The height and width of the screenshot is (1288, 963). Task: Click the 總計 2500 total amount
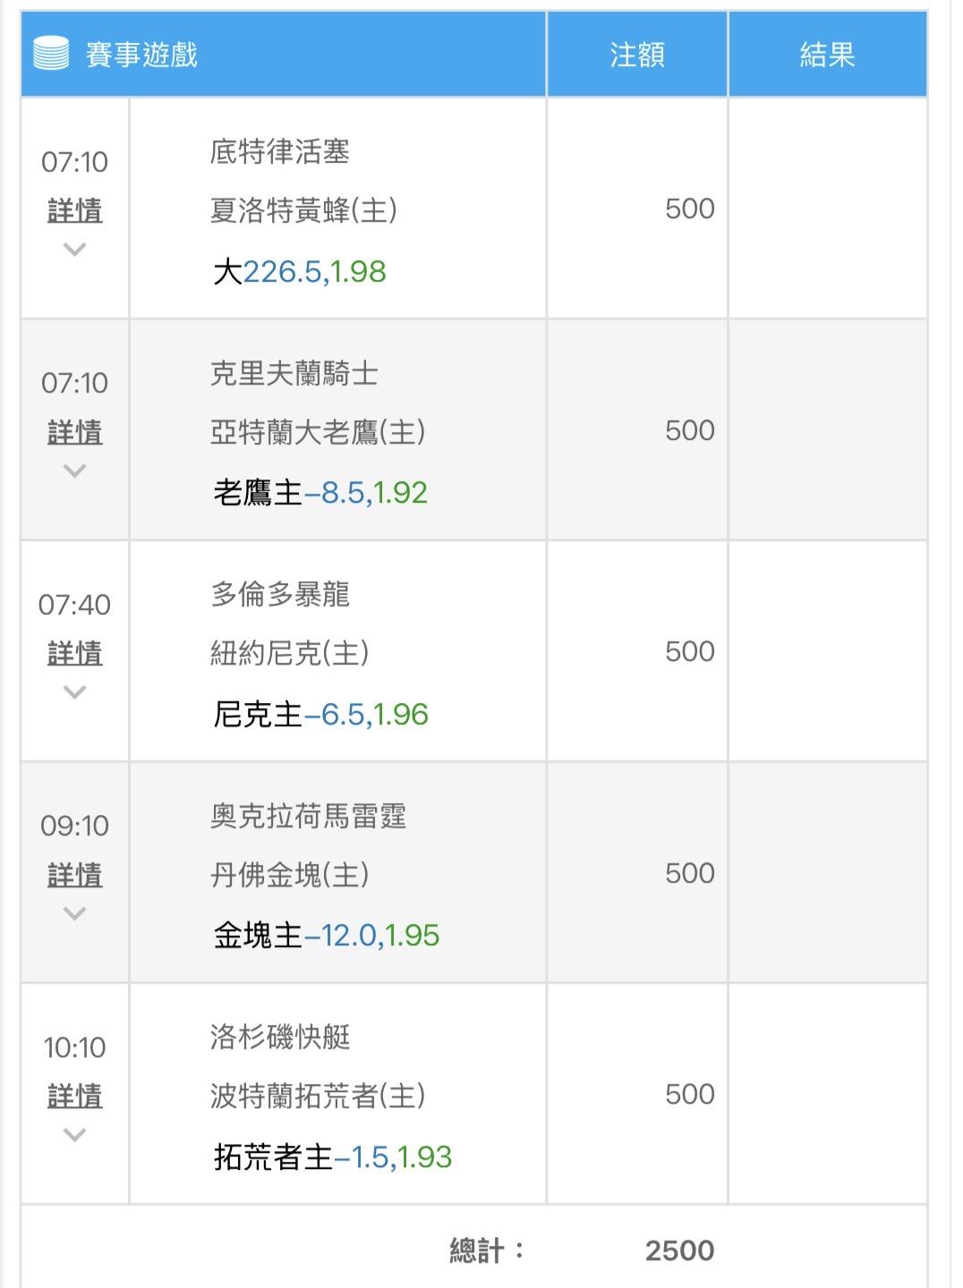click(679, 1250)
